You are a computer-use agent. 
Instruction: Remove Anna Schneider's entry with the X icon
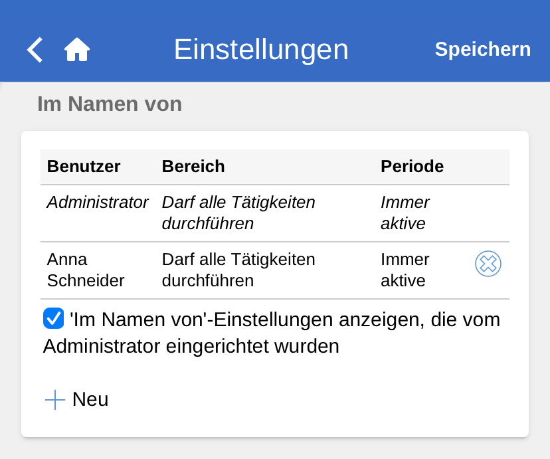(488, 264)
